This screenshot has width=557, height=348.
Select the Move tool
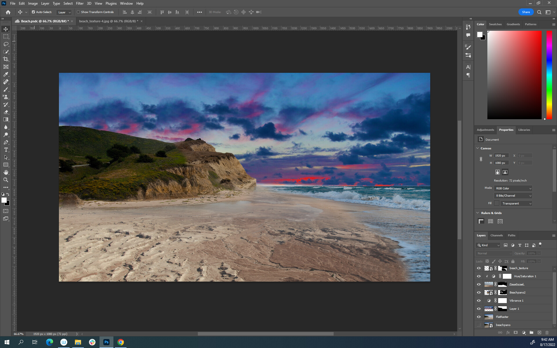[6, 29]
